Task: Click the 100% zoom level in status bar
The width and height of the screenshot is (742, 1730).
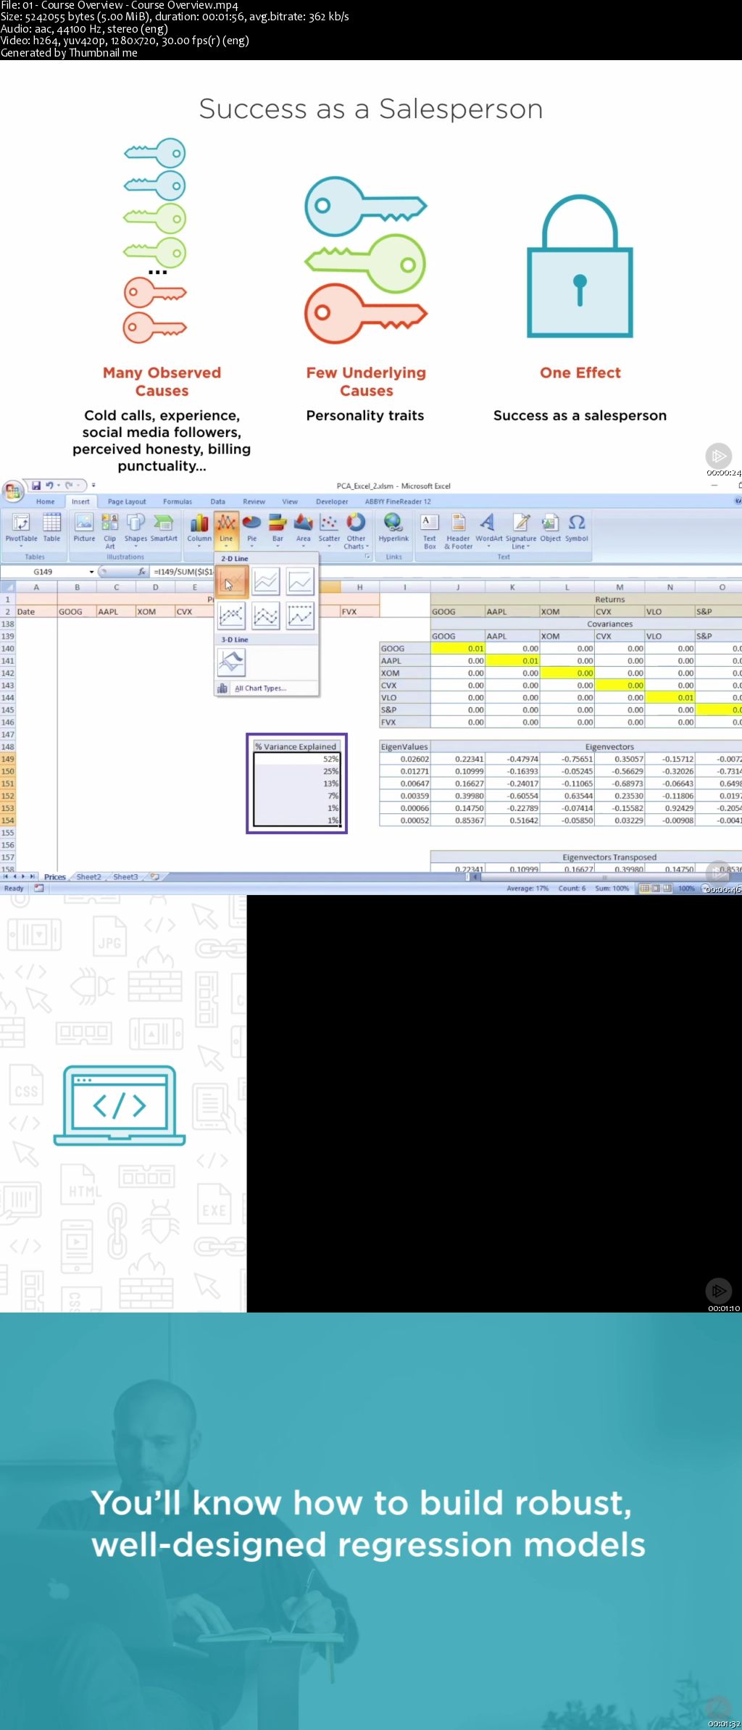Action: click(x=686, y=889)
